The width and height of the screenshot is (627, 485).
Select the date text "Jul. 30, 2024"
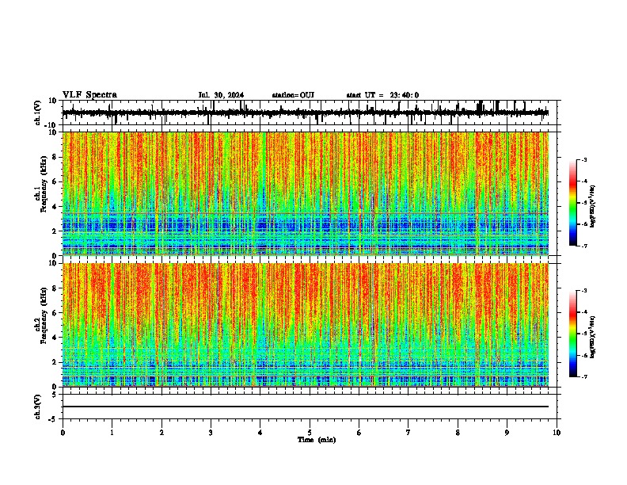pos(221,95)
